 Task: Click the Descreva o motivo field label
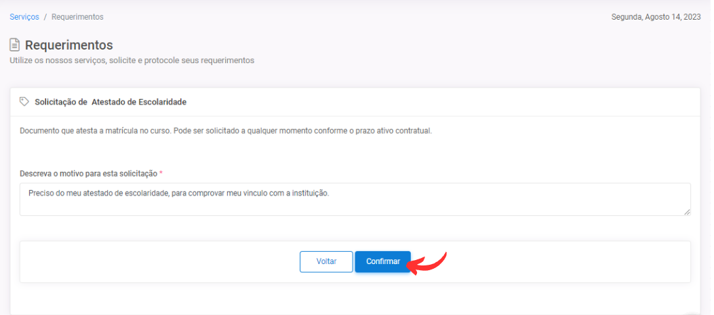pyautogui.click(x=88, y=174)
